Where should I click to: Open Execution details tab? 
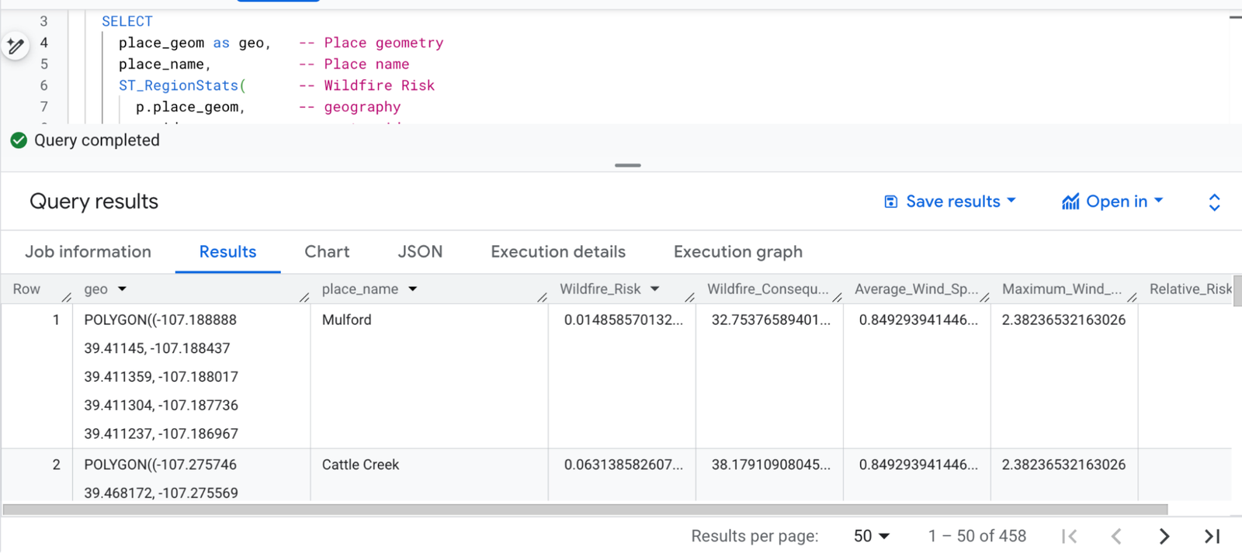558,252
